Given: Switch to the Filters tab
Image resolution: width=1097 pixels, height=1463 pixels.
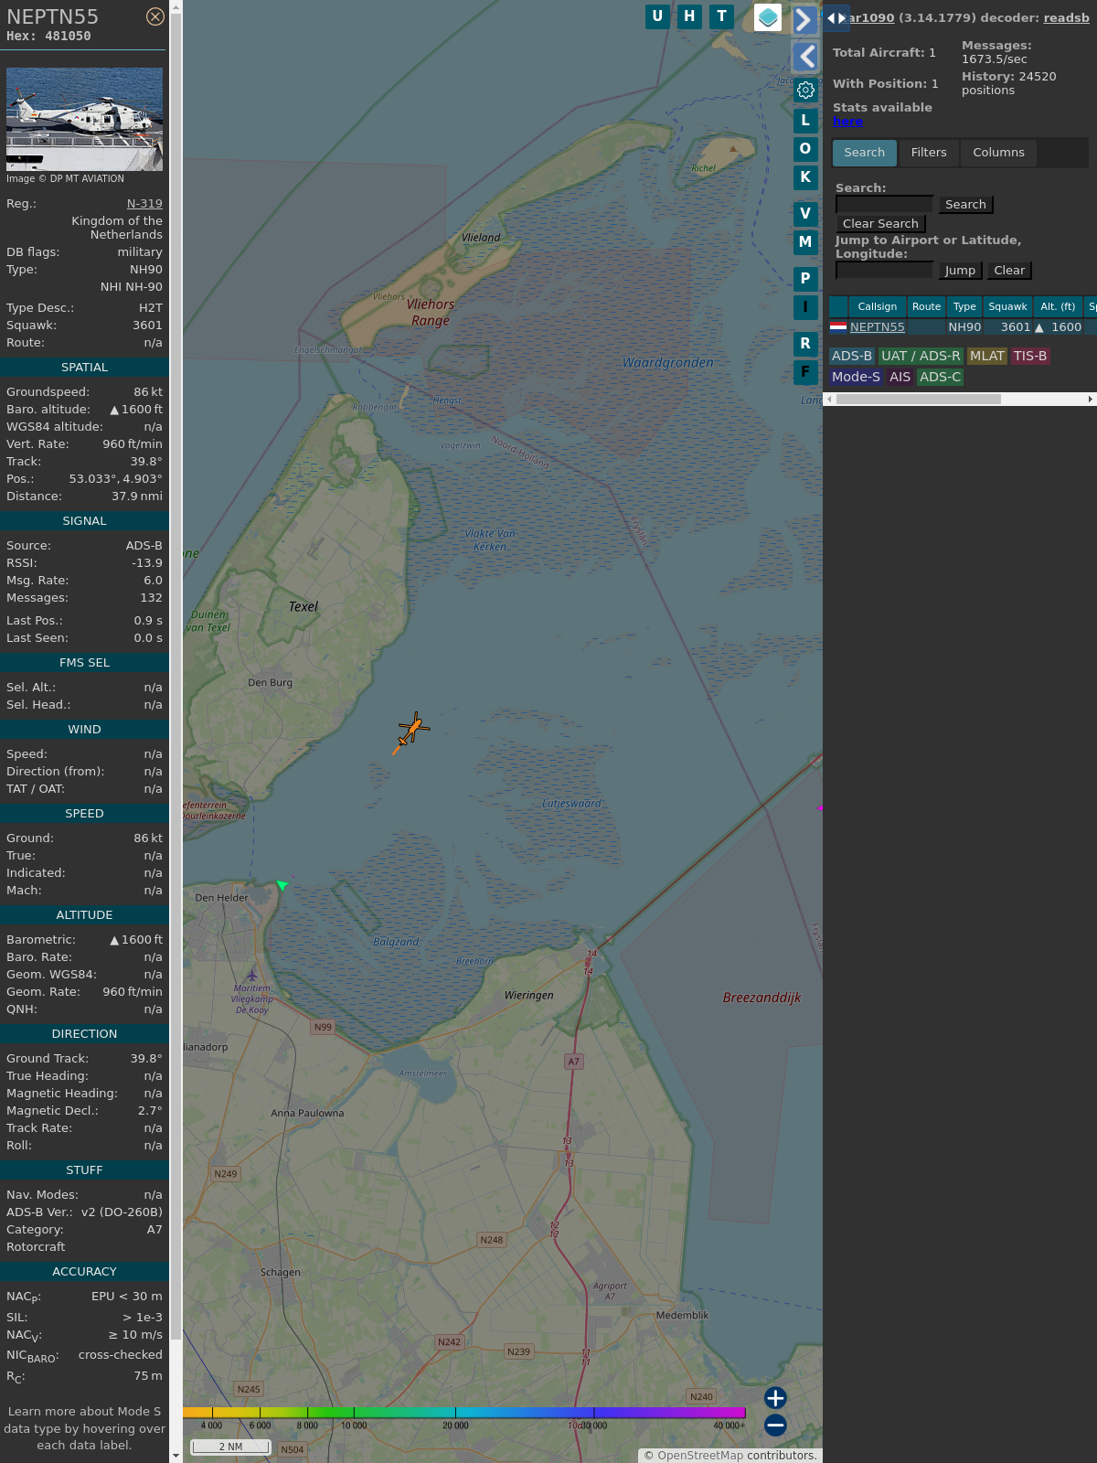Looking at the screenshot, I should pyautogui.click(x=929, y=153).
